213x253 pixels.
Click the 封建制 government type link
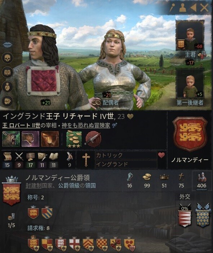pos(34,186)
